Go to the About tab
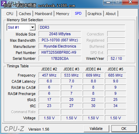Viewport: 139px width, 134px height. [111, 14]
